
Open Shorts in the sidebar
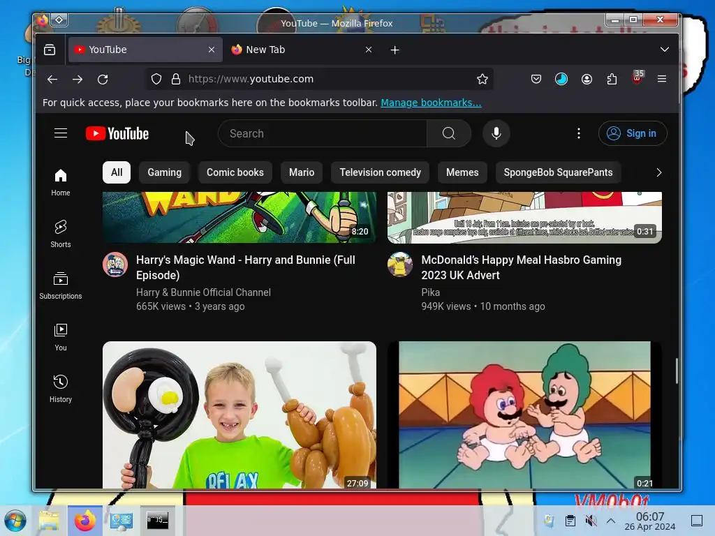[61, 234]
